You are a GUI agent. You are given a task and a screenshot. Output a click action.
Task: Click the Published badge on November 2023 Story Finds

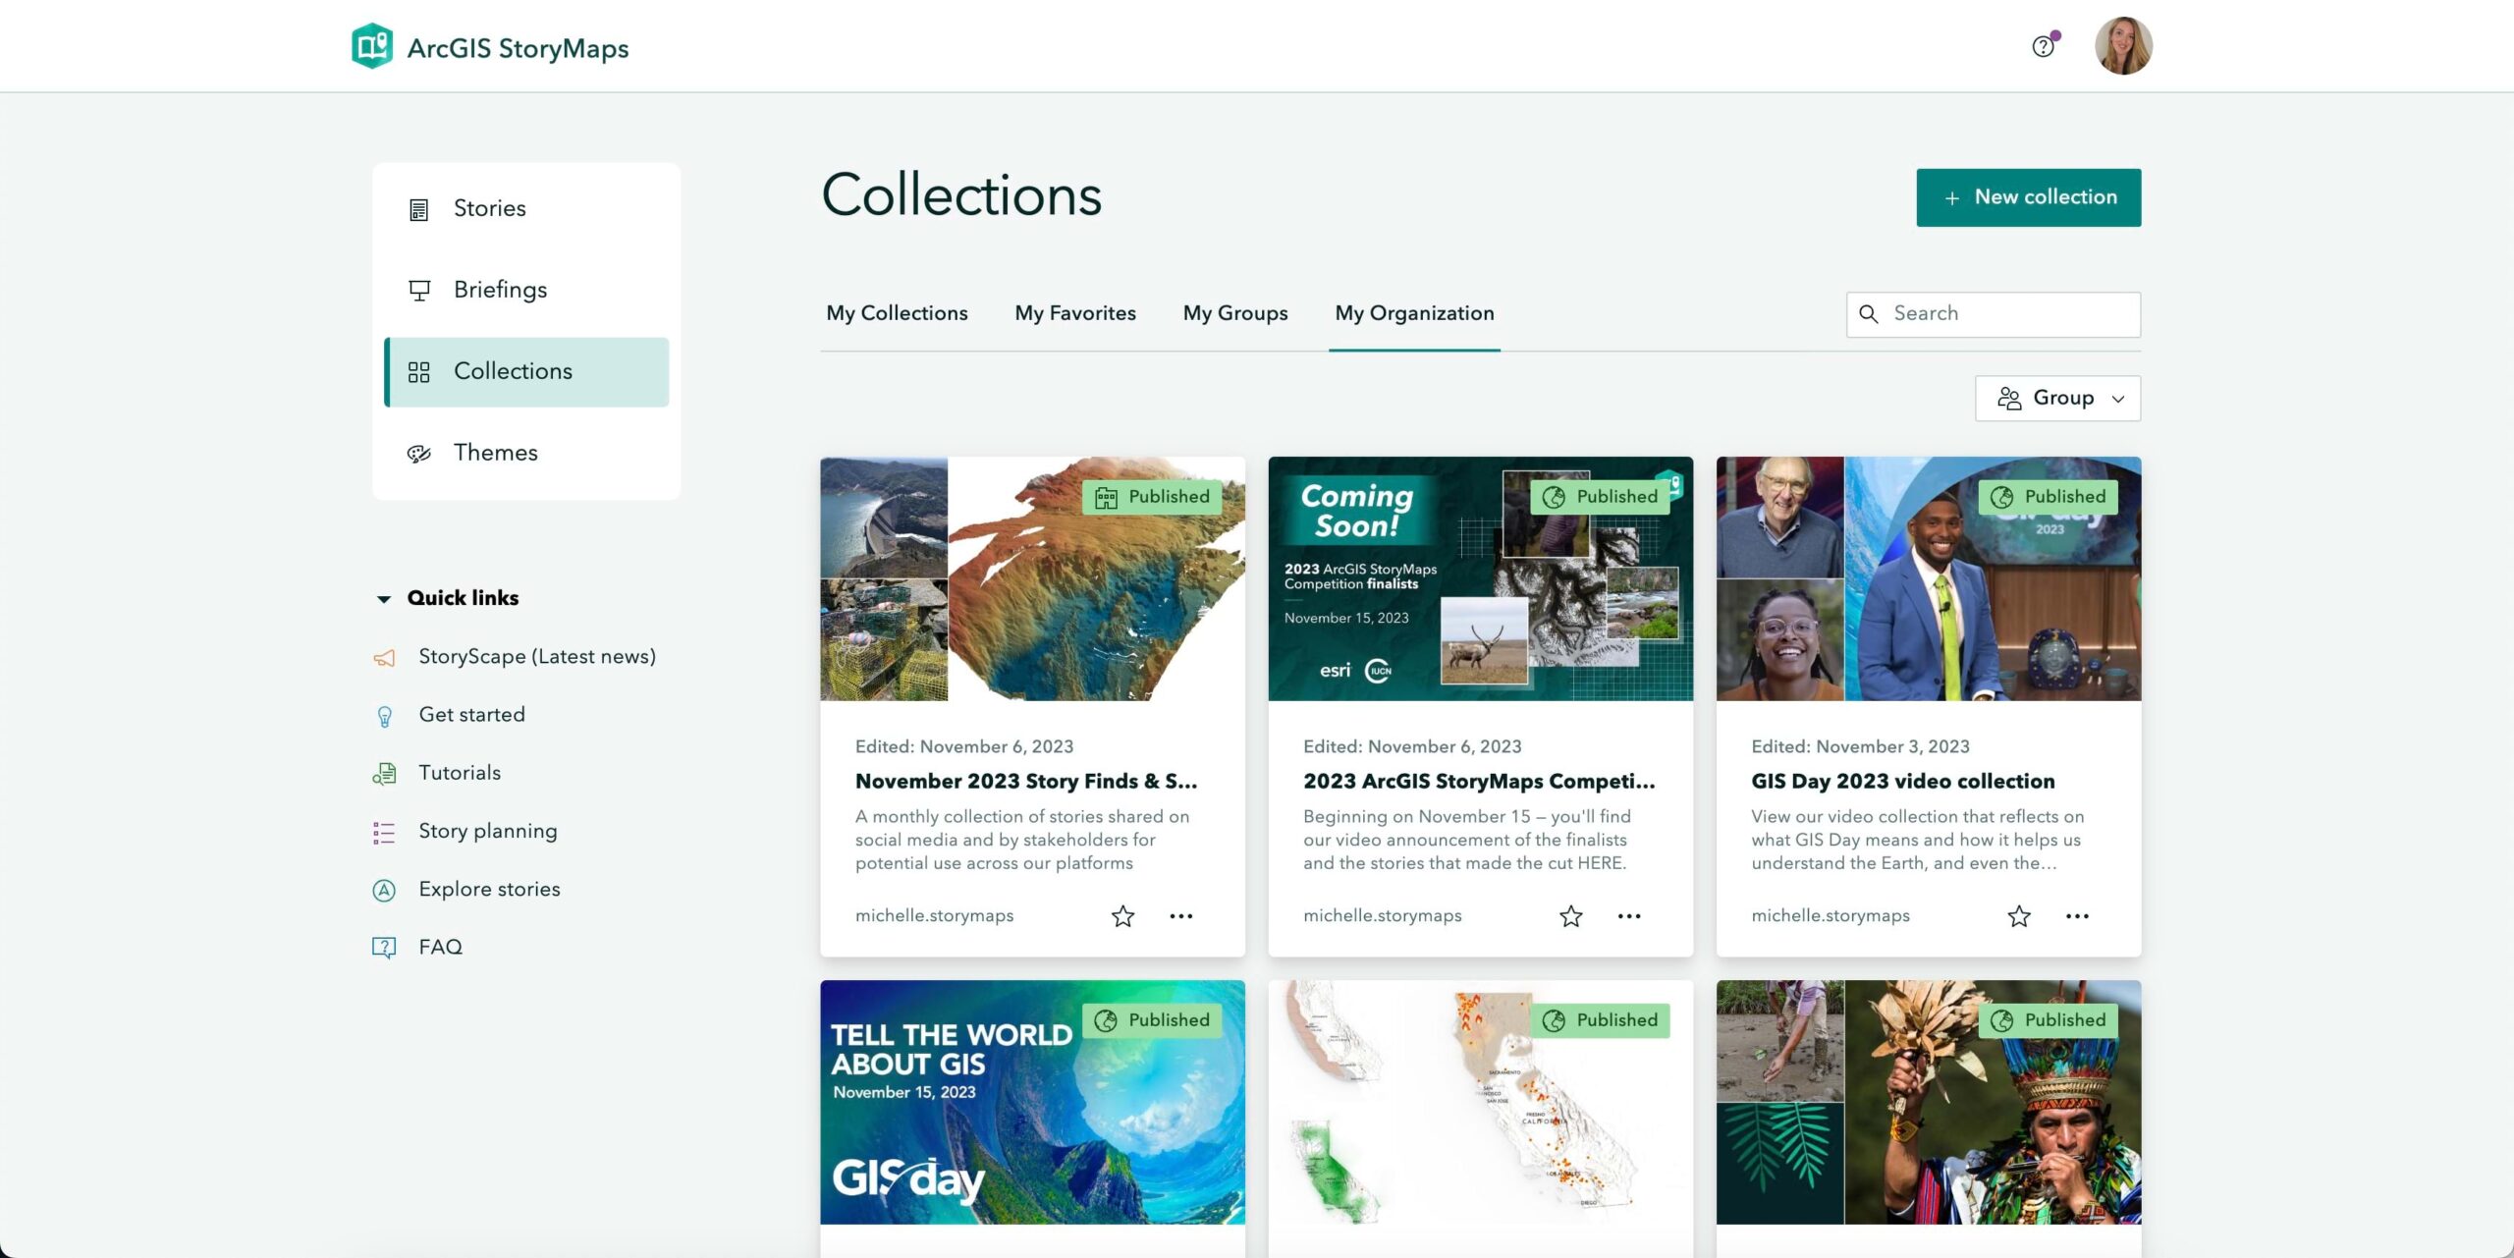(1152, 497)
